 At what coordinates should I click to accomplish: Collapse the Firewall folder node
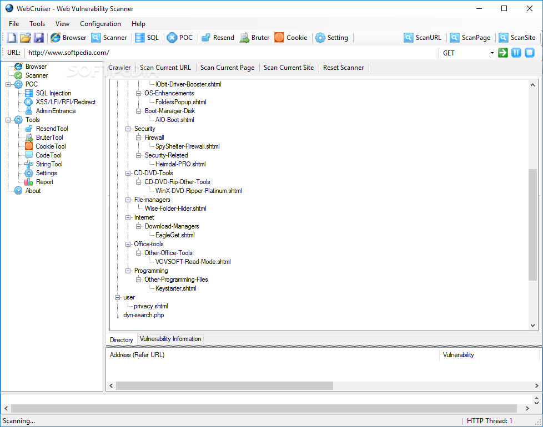point(138,138)
